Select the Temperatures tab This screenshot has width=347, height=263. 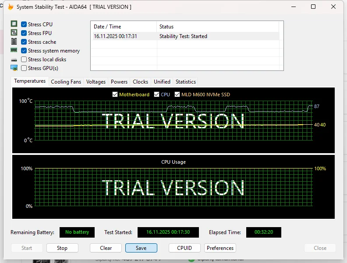click(30, 81)
